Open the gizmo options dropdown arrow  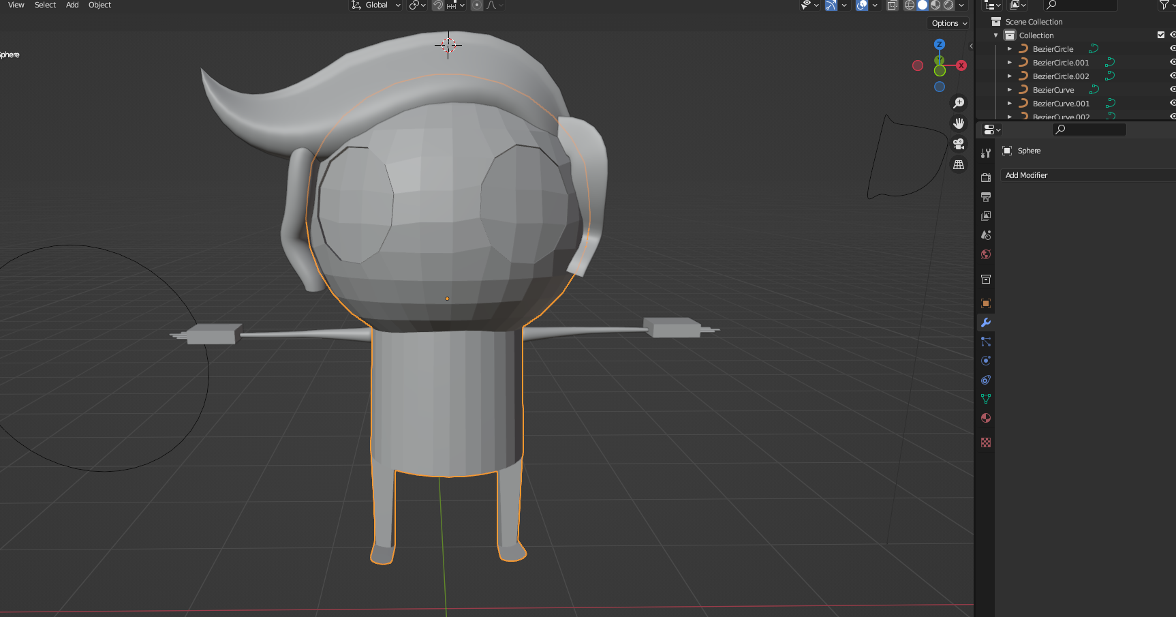point(844,5)
